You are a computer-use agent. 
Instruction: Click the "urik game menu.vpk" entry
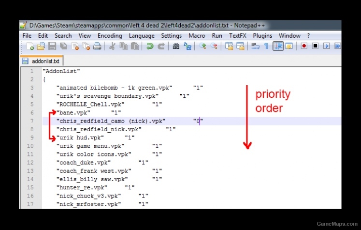point(90,146)
